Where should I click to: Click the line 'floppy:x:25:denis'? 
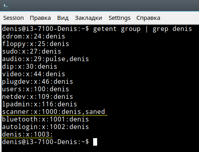tap(36, 44)
